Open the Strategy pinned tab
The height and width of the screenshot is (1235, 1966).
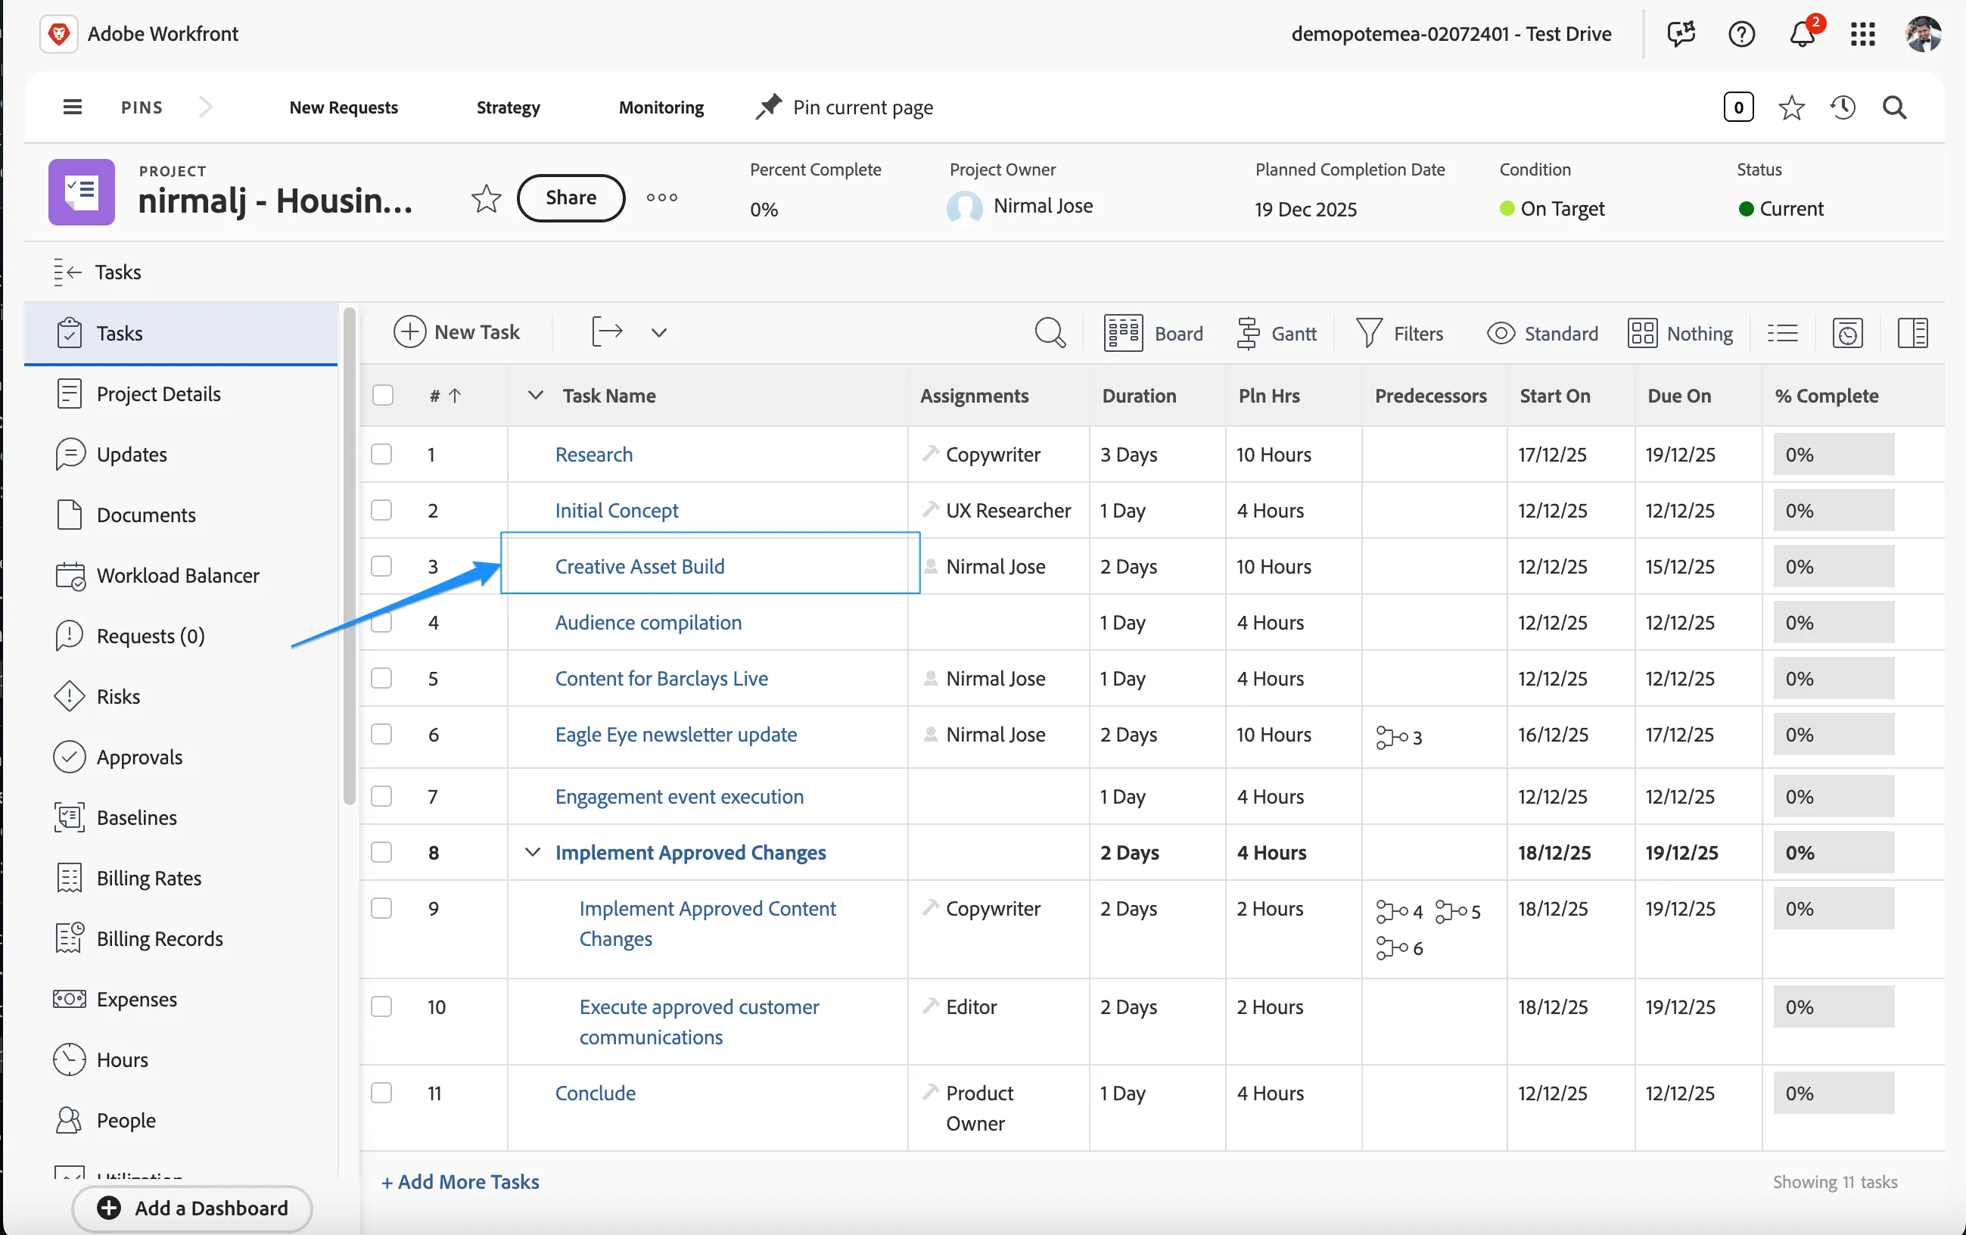pyautogui.click(x=508, y=107)
